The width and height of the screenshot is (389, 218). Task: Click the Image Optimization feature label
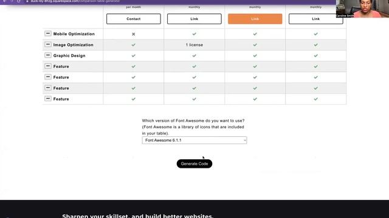pyautogui.click(x=73, y=45)
